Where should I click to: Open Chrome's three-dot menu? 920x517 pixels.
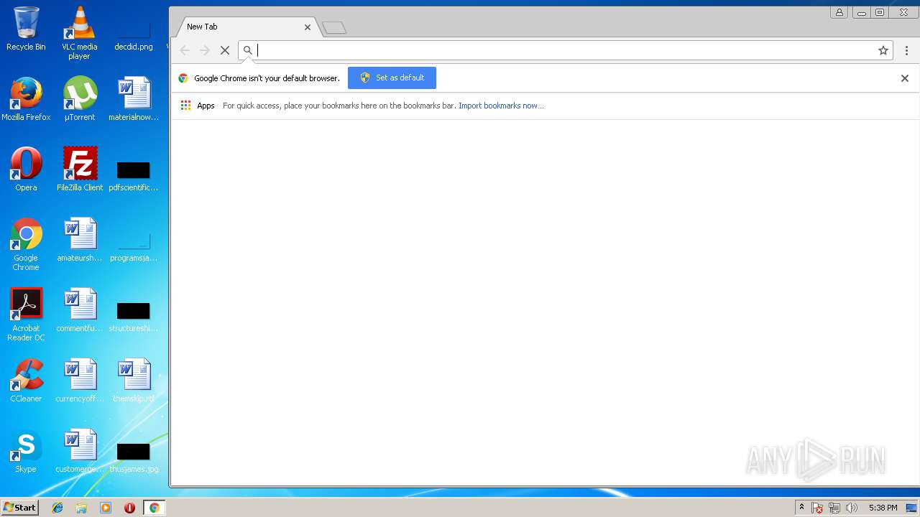906,50
